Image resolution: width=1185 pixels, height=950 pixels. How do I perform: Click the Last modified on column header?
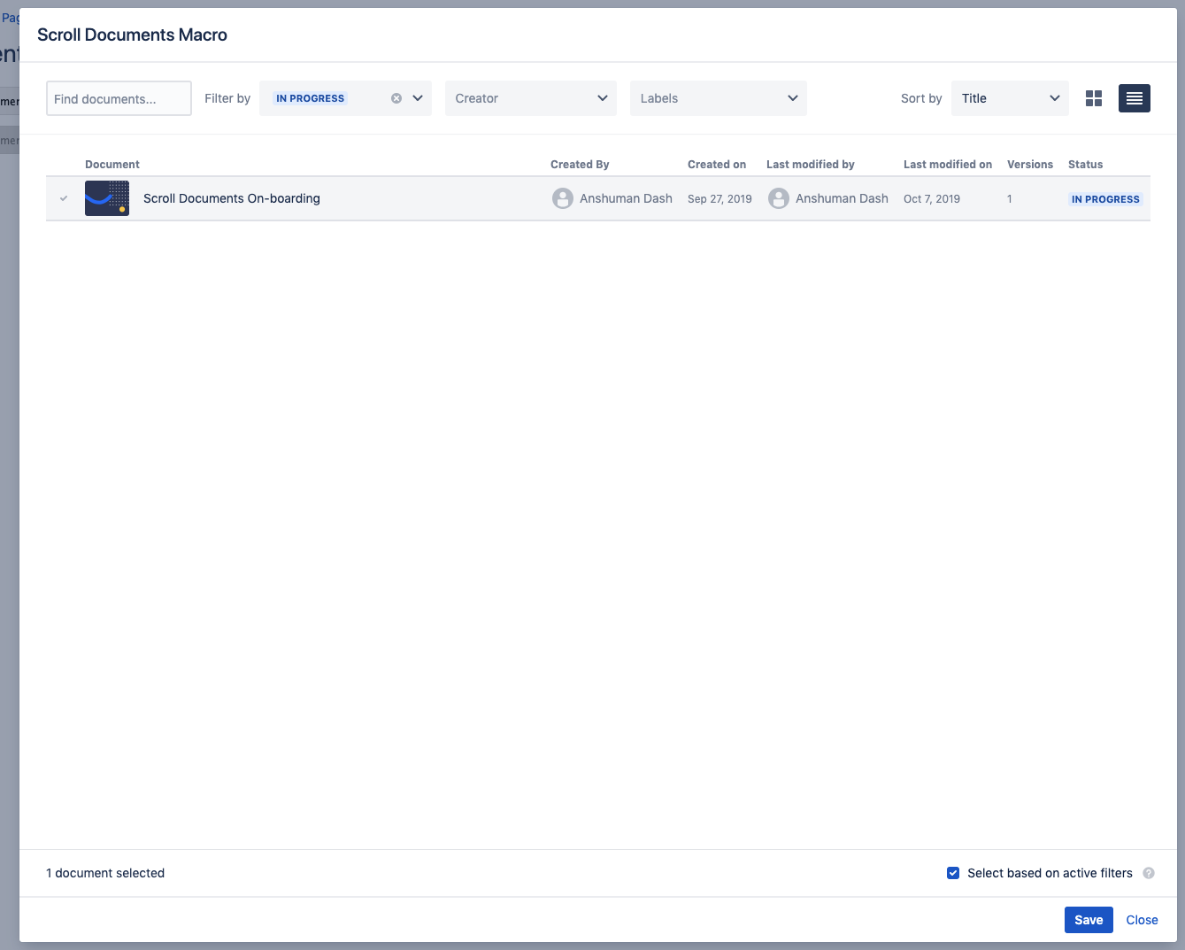click(x=947, y=165)
